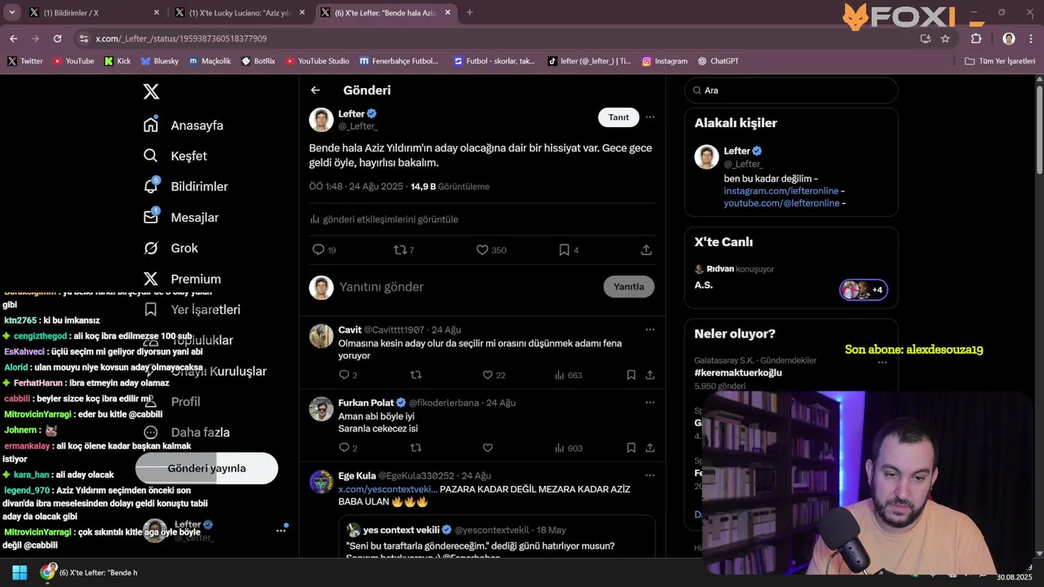Viewport: 1044px width, 587px height.
Task: Open Anasayfa home in sidebar
Action: click(184, 126)
